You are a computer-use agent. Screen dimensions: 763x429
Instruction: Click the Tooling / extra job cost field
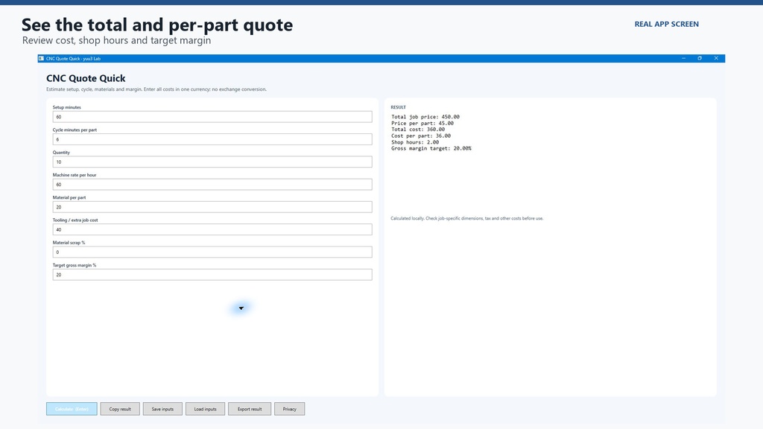pyautogui.click(x=212, y=229)
